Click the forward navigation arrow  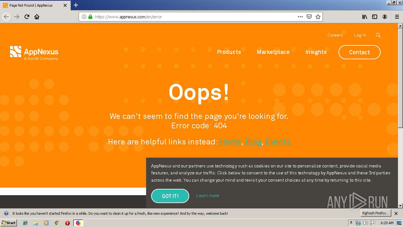tap(17, 17)
